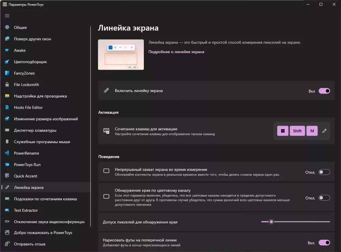The image size is (341, 252).
Task: Click the Awake cup icon
Action: point(7,50)
